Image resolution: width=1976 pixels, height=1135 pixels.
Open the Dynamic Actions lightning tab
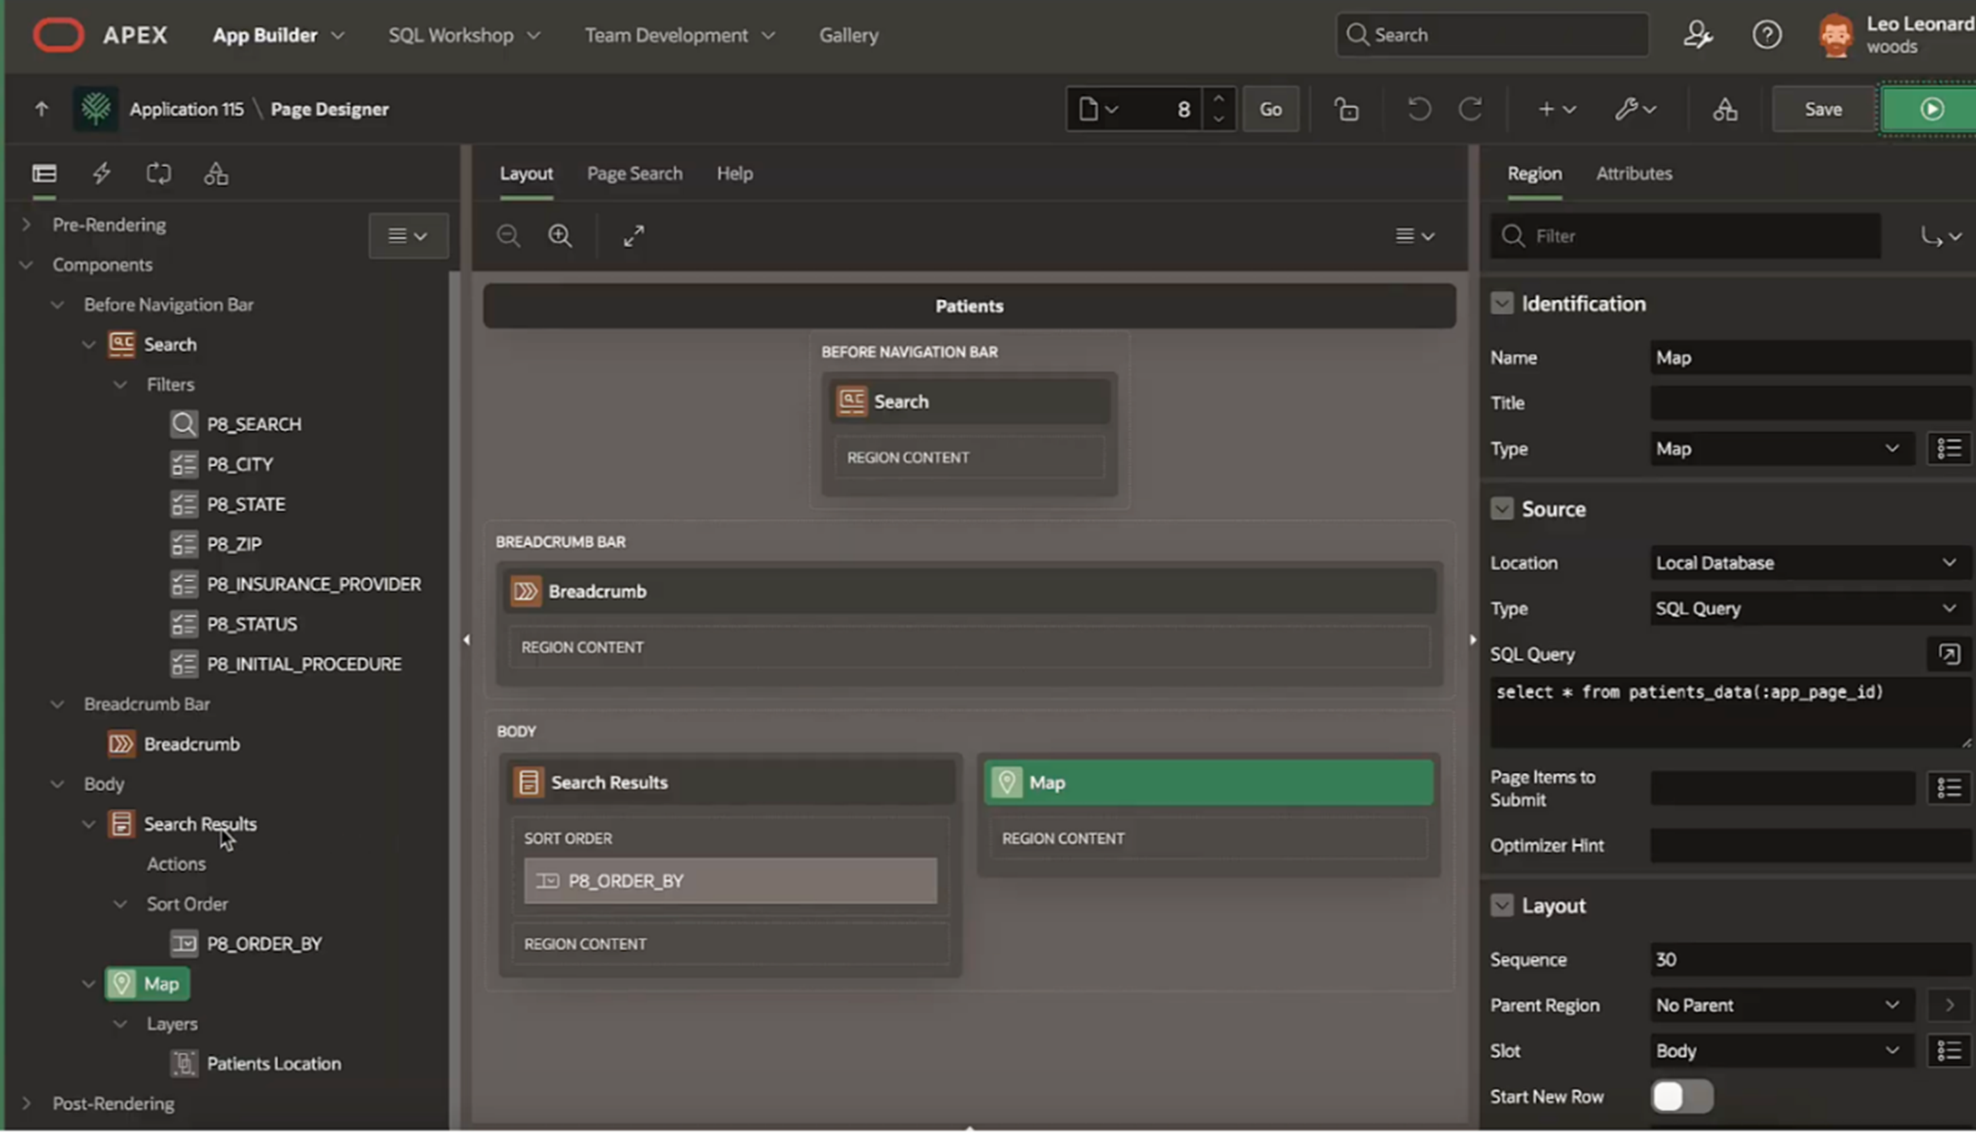pos(101,173)
